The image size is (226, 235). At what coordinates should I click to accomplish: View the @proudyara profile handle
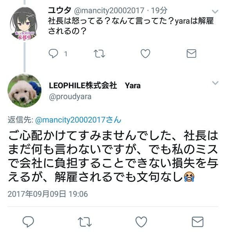click(70, 97)
